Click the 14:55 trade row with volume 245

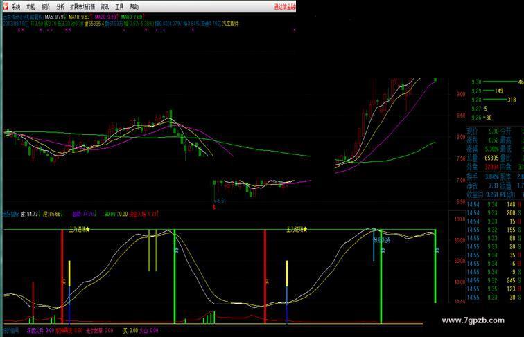(495, 281)
